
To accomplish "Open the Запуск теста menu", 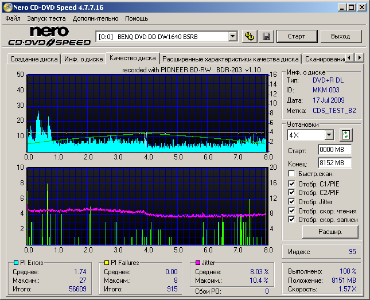I will point(46,18).
